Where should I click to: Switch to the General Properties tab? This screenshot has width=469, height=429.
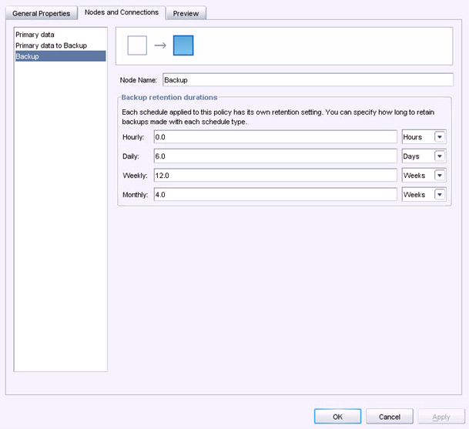pyautogui.click(x=41, y=13)
